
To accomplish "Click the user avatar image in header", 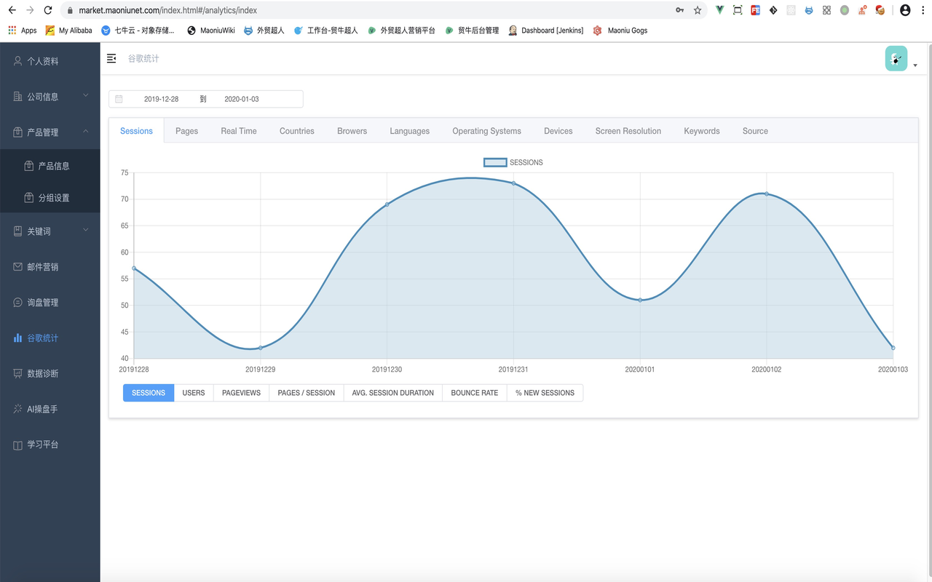I will tap(896, 58).
